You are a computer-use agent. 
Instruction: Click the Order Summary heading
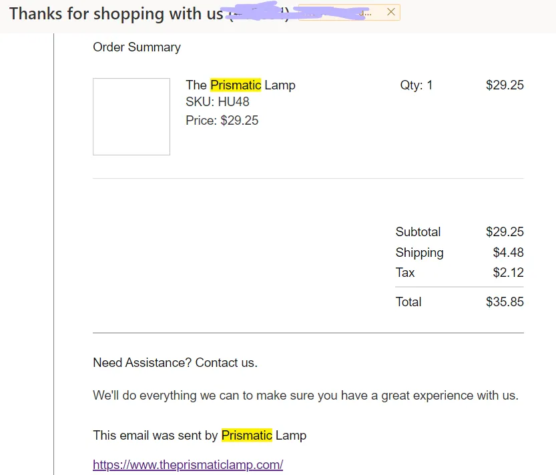click(137, 47)
